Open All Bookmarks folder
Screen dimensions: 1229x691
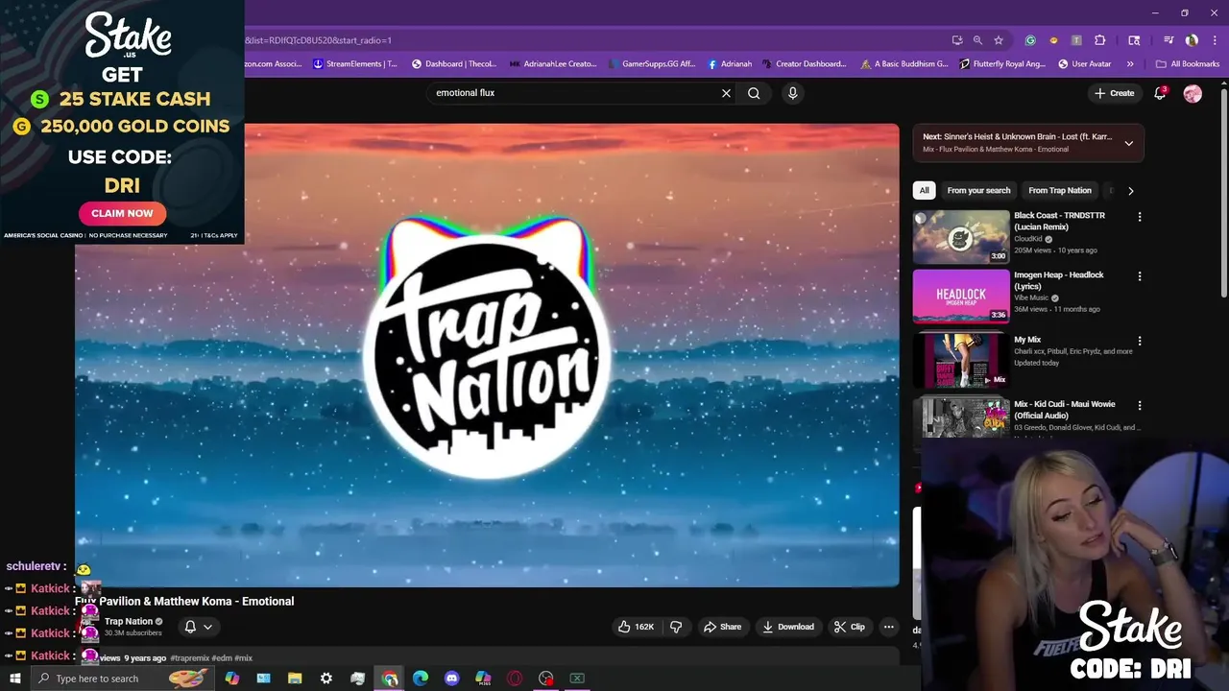click(x=1188, y=64)
